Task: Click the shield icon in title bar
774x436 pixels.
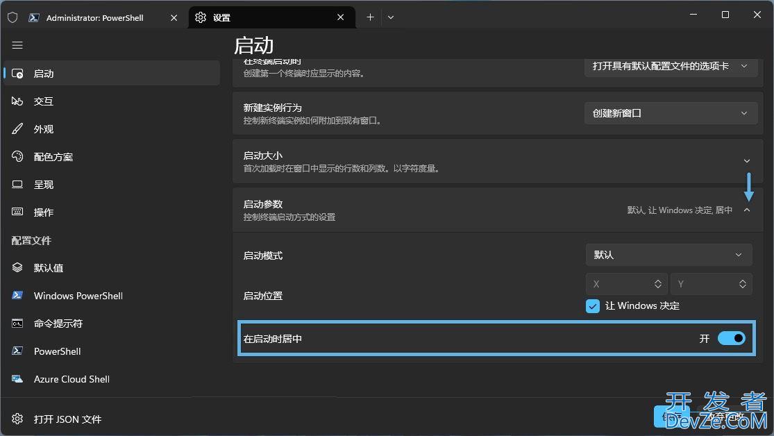Action: [12, 18]
